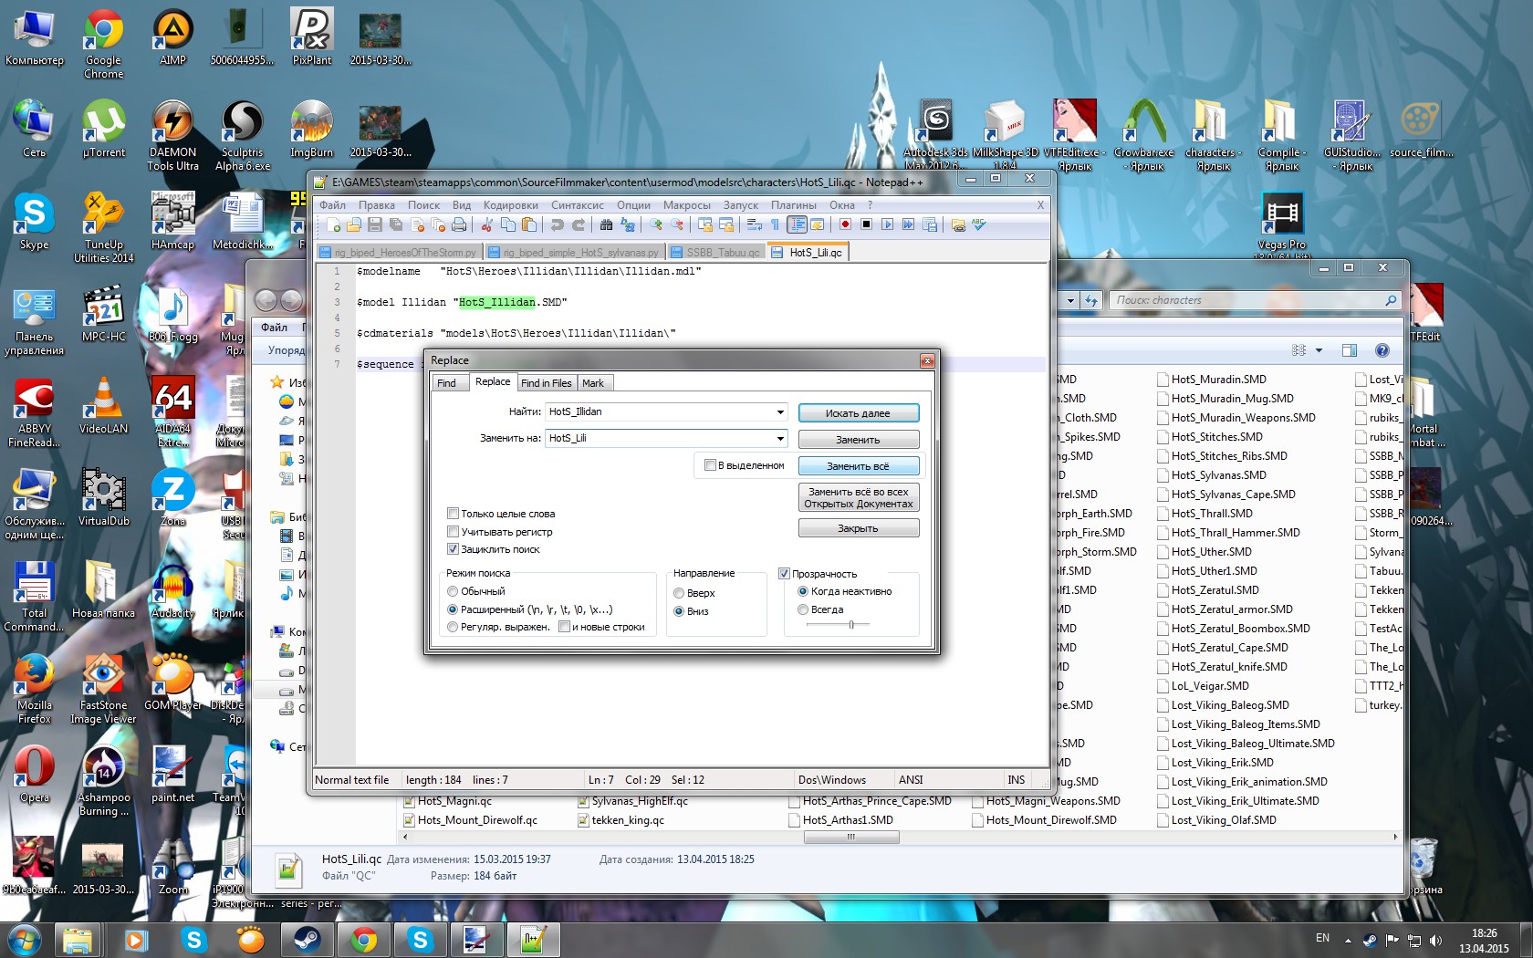Viewport: 1533px width, 958px height.
Task: Toggle the Indent Guide toolbar icon
Action: pyautogui.click(x=797, y=224)
